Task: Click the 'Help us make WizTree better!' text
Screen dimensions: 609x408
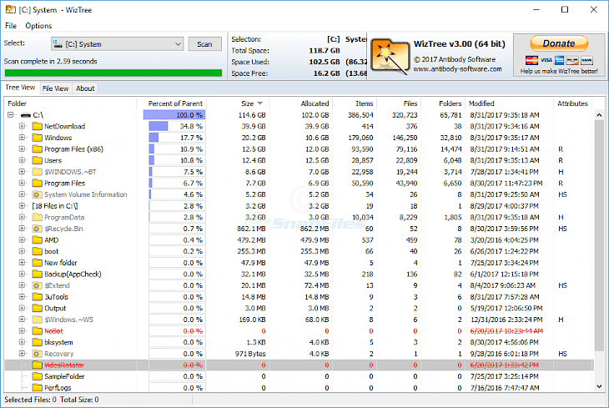Action: click(559, 71)
